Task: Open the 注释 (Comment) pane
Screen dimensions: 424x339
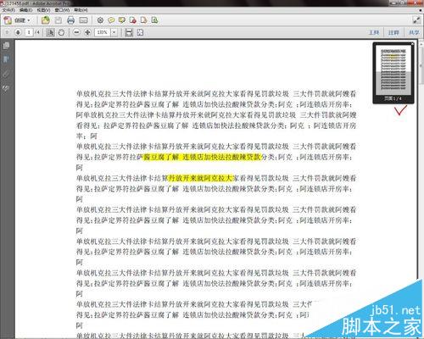Action: (393, 32)
